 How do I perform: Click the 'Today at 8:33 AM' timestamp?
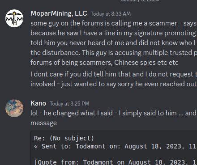tap(111, 14)
